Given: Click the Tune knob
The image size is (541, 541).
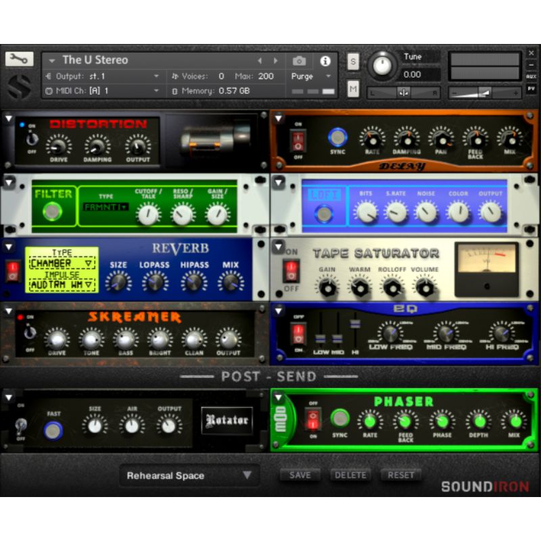Looking at the screenshot, I should click(382, 65).
